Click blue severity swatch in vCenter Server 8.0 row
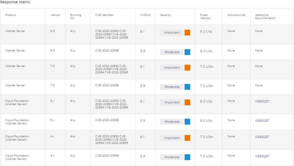294x166 pixels. pyautogui.click(x=187, y=52)
